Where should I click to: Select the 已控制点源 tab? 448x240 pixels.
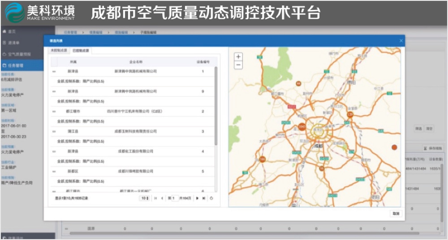(x=81, y=51)
